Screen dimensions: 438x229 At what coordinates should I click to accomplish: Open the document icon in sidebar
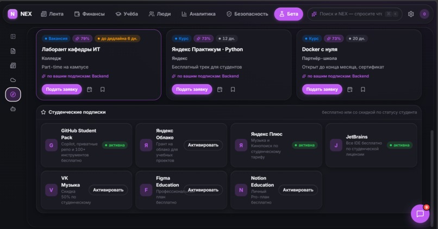pos(13,51)
